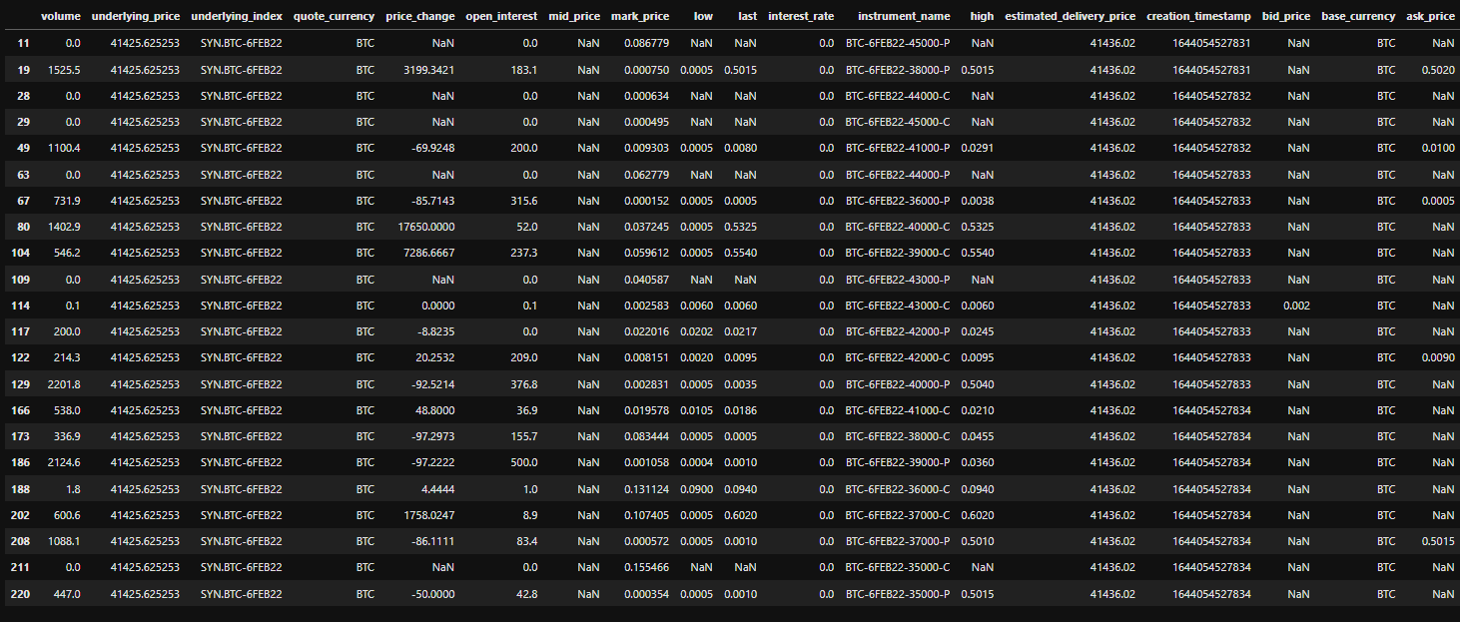Click price_change value 1758.0247
This screenshot has height=622, width=1460.
click(429, 515)
